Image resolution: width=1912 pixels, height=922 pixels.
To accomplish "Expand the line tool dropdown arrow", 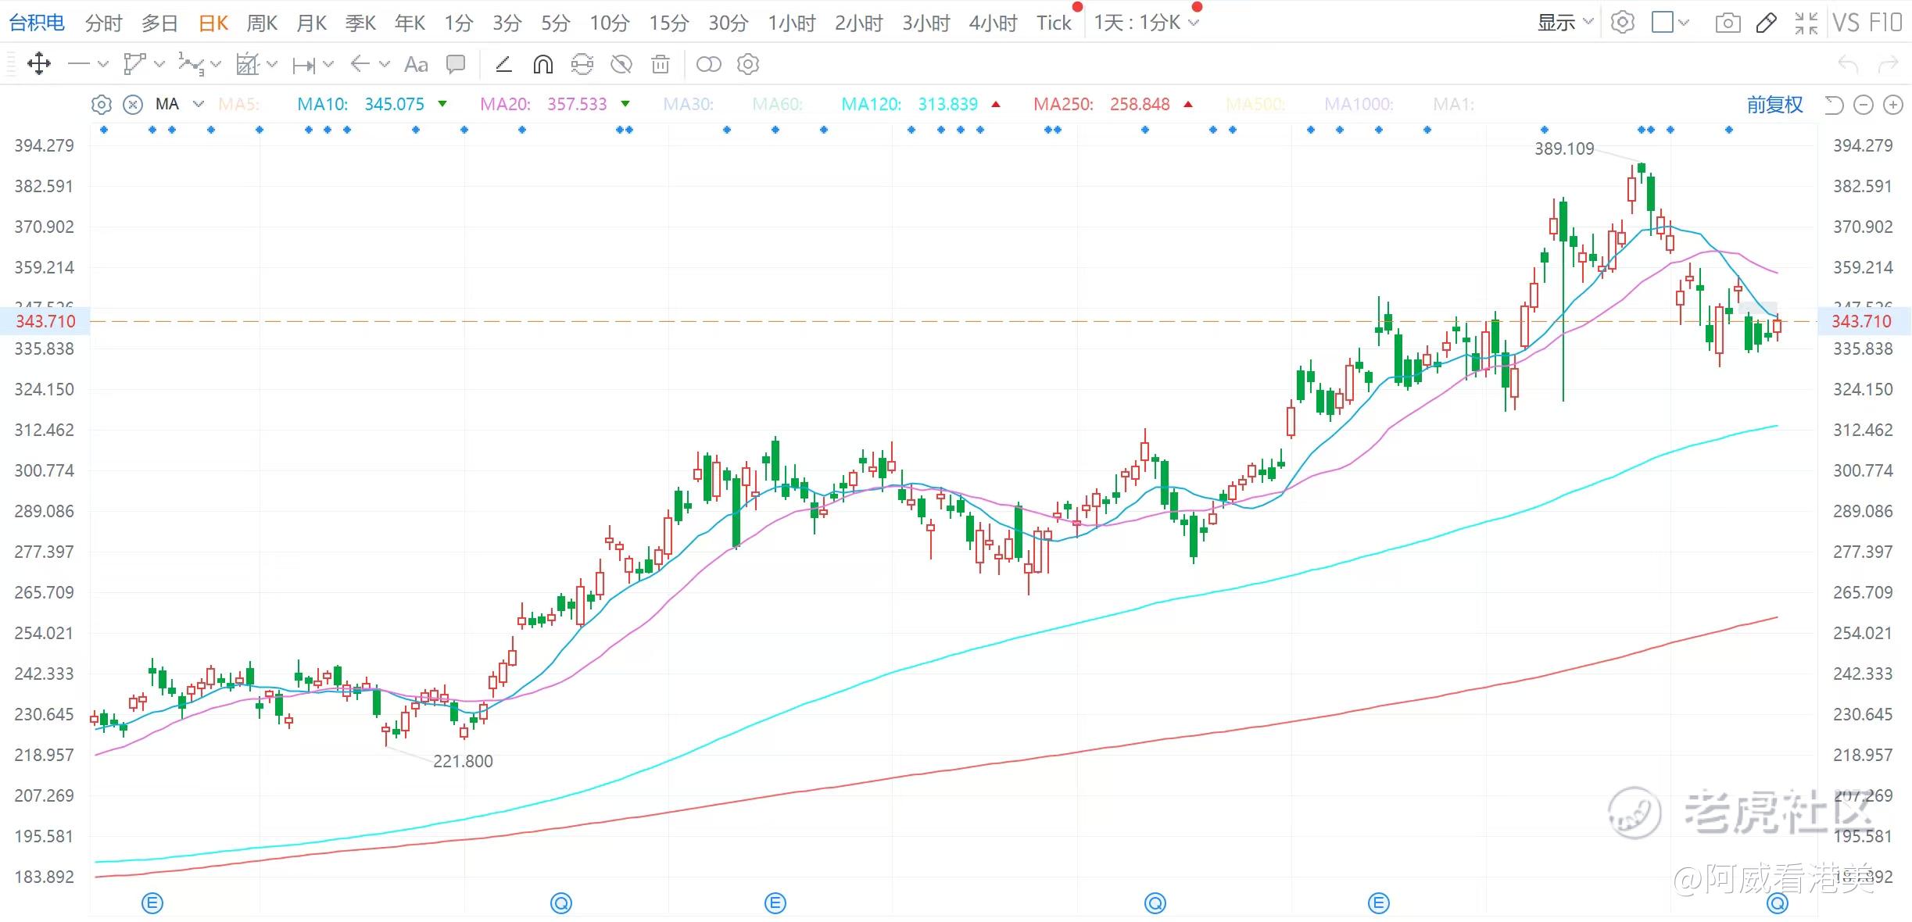I will (x=103, y=64).
